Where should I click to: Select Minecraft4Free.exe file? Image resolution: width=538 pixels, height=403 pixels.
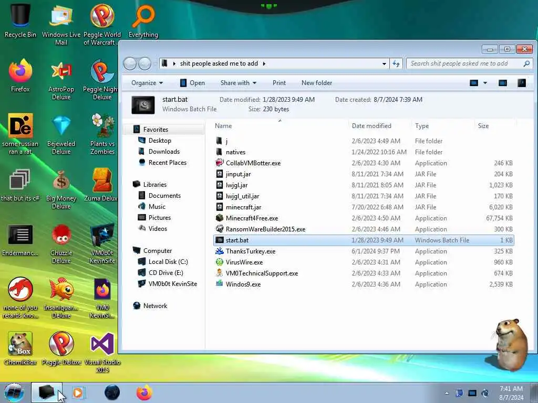point(364,218)
